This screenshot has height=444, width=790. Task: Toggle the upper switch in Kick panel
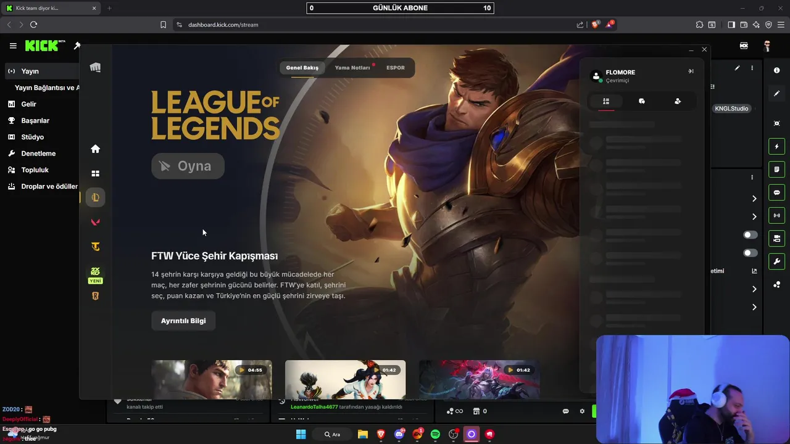point(750,235)
